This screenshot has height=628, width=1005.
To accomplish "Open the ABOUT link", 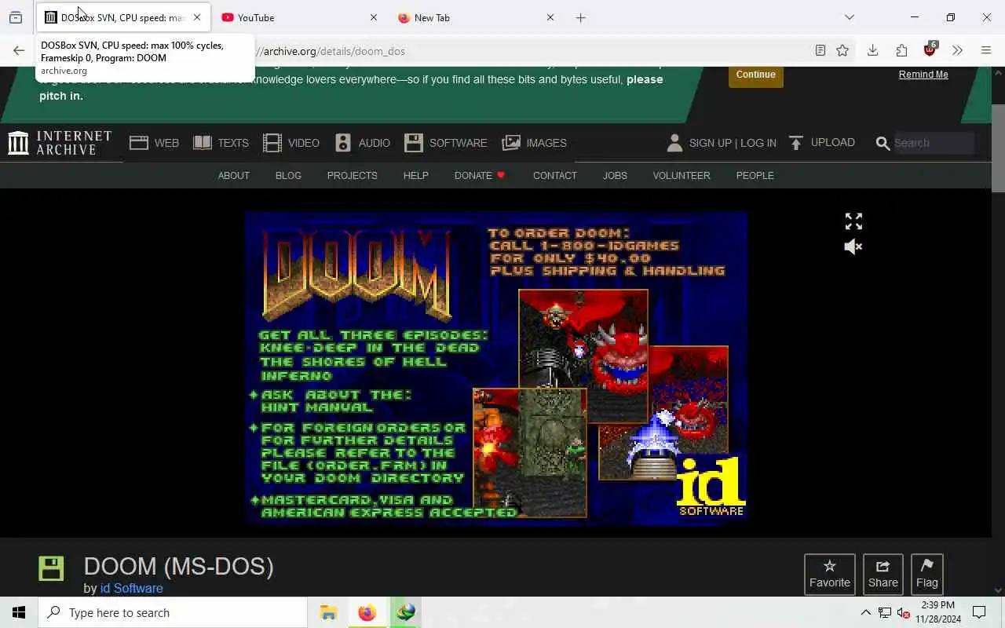I will [234, 175].
